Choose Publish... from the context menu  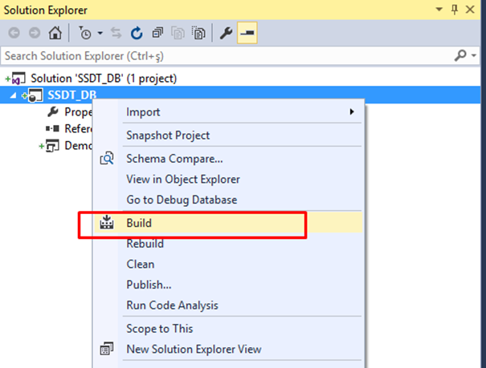click(x=228, y=285)
